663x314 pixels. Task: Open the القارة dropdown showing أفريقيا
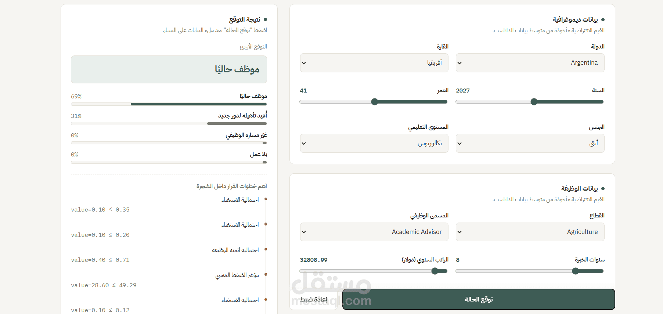click(x=374, y=63)
